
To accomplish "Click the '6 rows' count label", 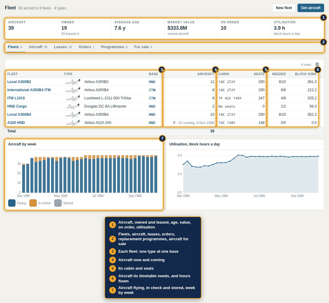I will pyautogui.click(x=306, y=65).
